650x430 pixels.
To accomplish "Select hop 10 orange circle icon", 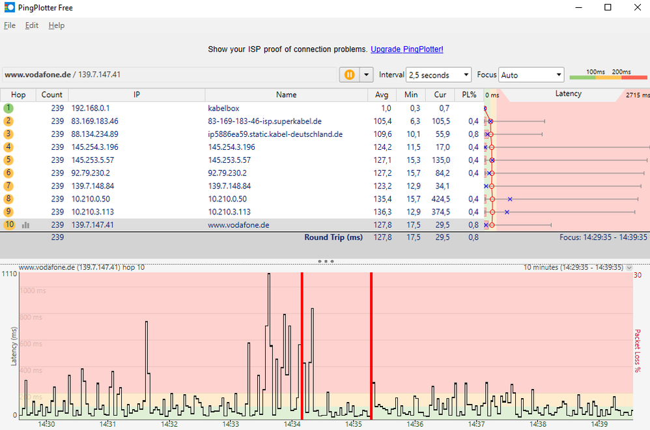I will 9,225.
